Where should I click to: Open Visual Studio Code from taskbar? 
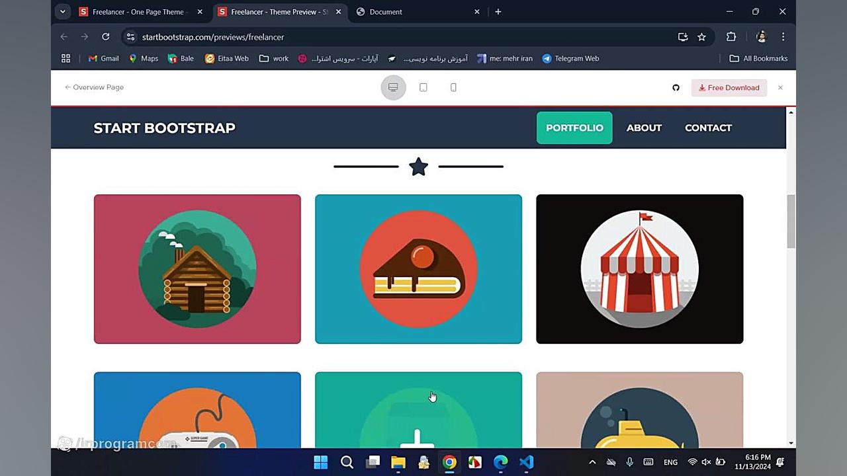(527, 462)
